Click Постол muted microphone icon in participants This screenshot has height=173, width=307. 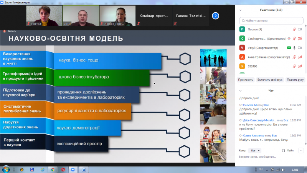click(x=294, y=29)
